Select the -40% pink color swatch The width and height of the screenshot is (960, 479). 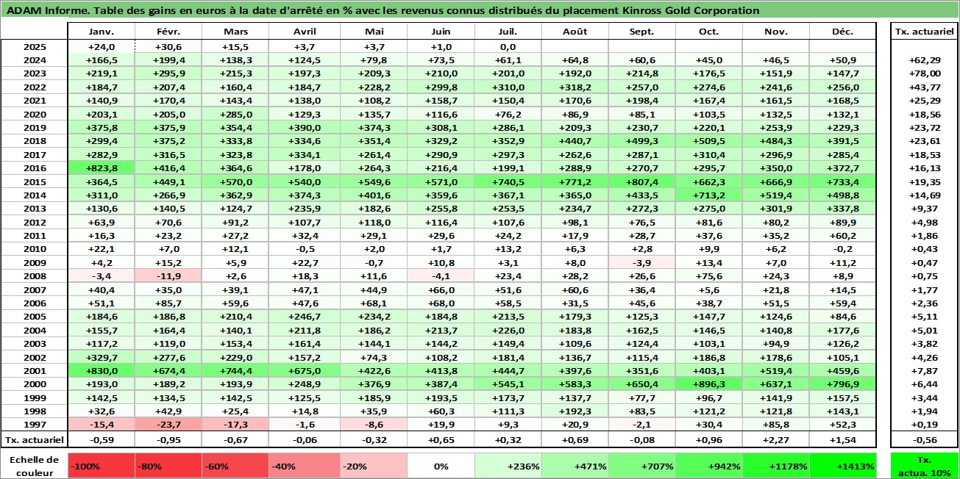coord(303,466)
